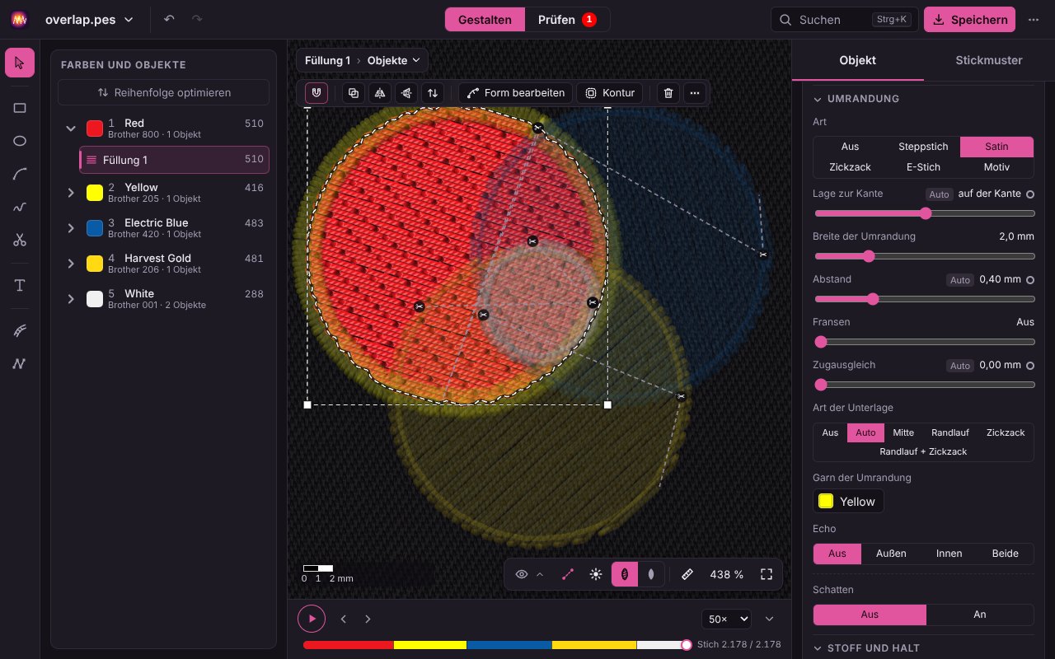Open the Yellow outline thread swatch

[x=848, y=501]
